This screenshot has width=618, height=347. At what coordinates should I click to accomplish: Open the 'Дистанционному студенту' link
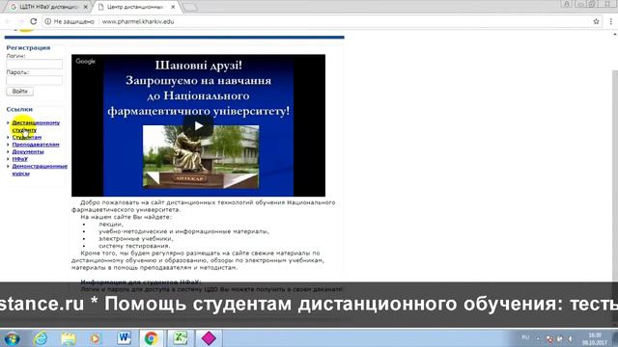[36, 126]
